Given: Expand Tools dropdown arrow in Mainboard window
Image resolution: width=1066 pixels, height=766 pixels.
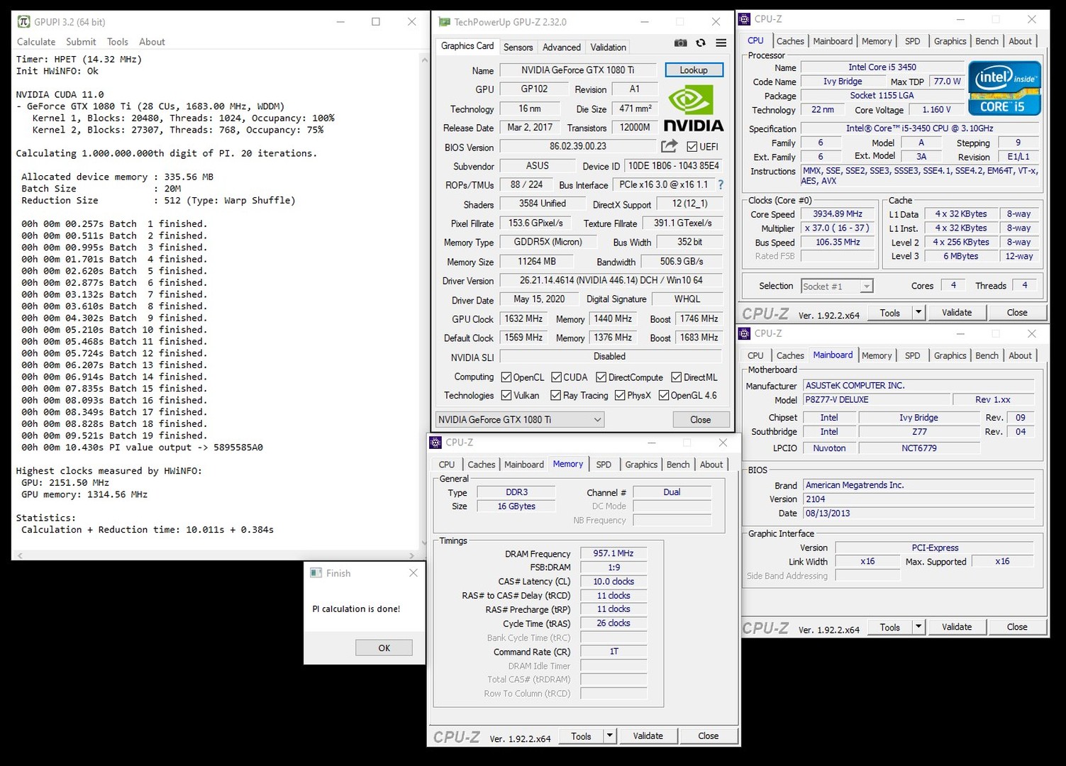Looking at the screenshot, I should click(x=918, y=627).
